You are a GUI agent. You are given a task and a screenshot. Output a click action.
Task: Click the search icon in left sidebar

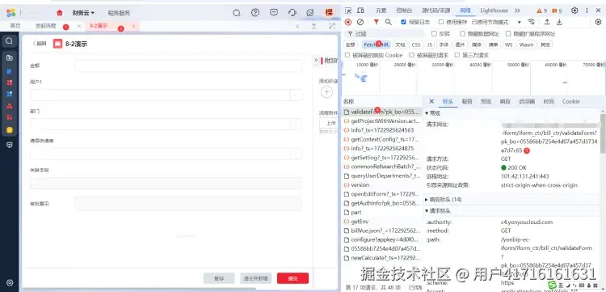[x=9, y=40]
